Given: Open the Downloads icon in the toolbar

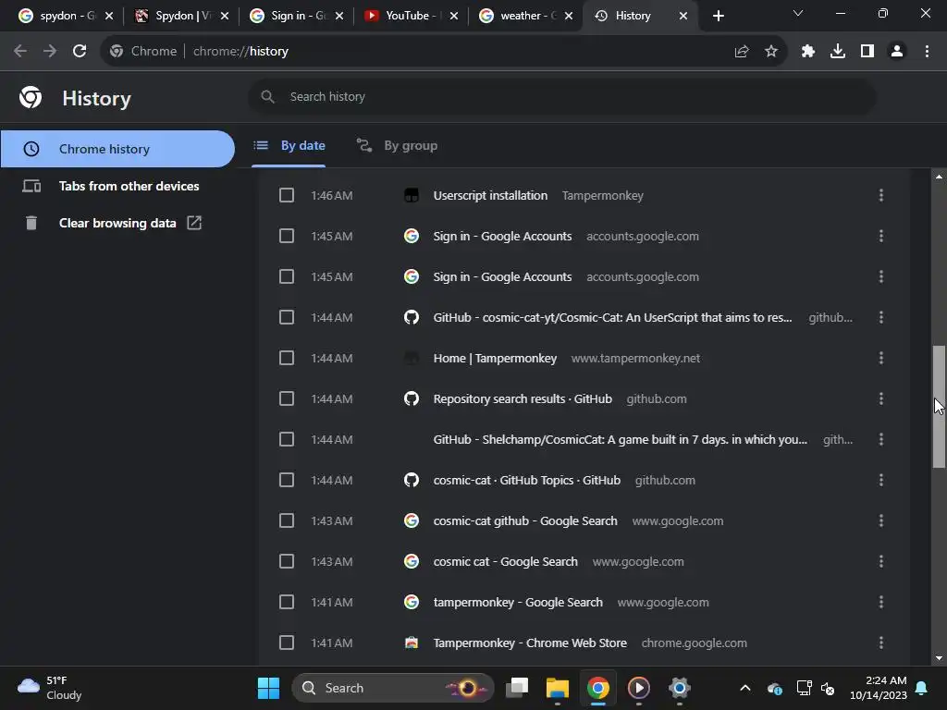Looking at the screenshot, I should (x=838, y=52).
